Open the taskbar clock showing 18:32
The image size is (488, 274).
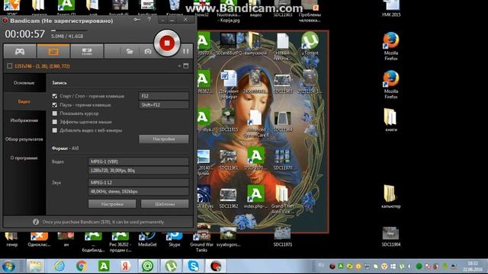[473, 266]
